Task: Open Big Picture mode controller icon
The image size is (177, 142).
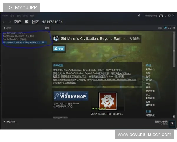Action: [161, 16]
